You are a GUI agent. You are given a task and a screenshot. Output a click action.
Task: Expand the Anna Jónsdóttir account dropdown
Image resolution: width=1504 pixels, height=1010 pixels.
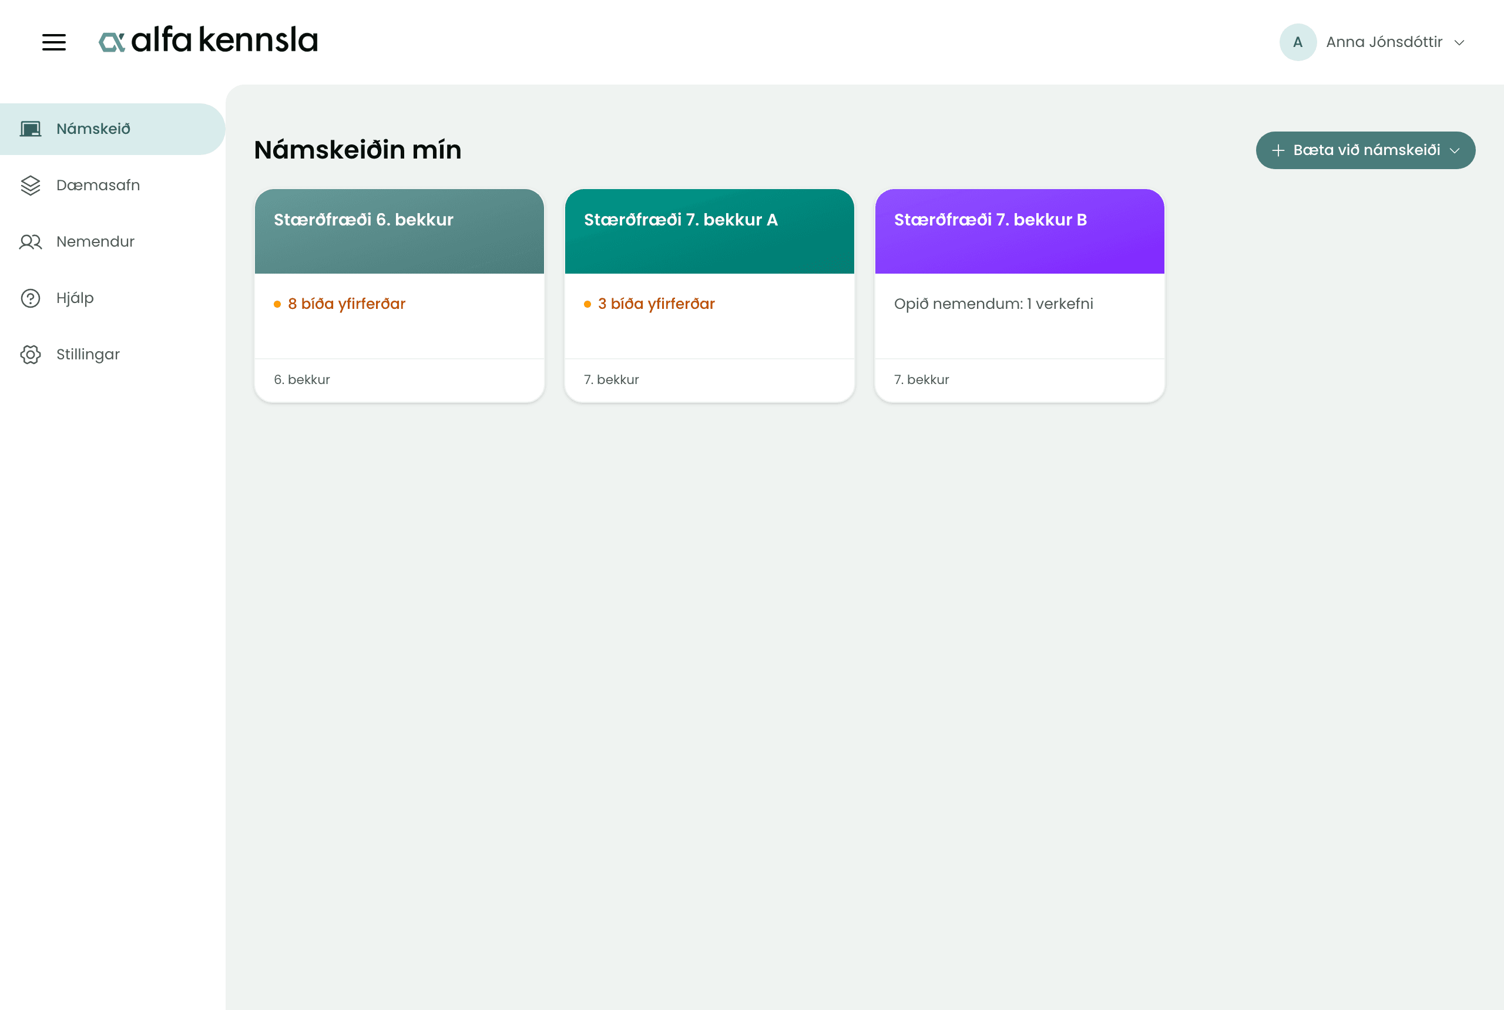(x=1459, y=42)
